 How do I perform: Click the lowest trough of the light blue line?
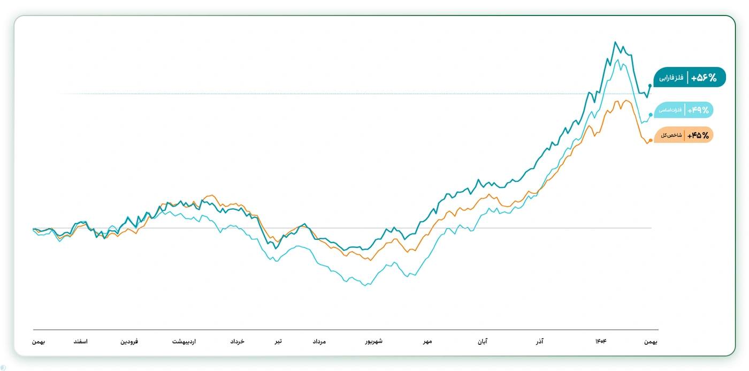click(x=366, y=285)
